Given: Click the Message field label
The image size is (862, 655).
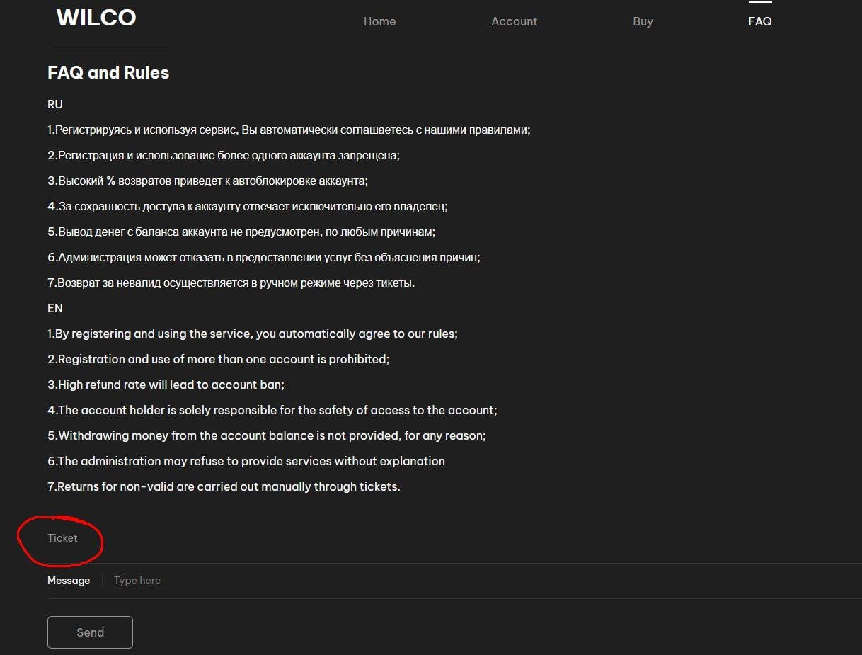Looking at the screenshot, I should tap(69, 581).
